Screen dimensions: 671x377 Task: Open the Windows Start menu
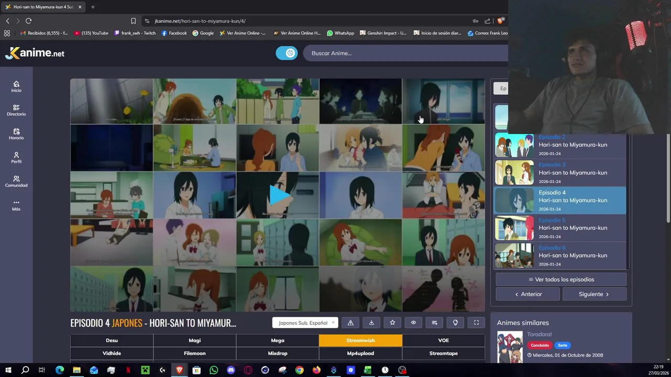point(8,370)
